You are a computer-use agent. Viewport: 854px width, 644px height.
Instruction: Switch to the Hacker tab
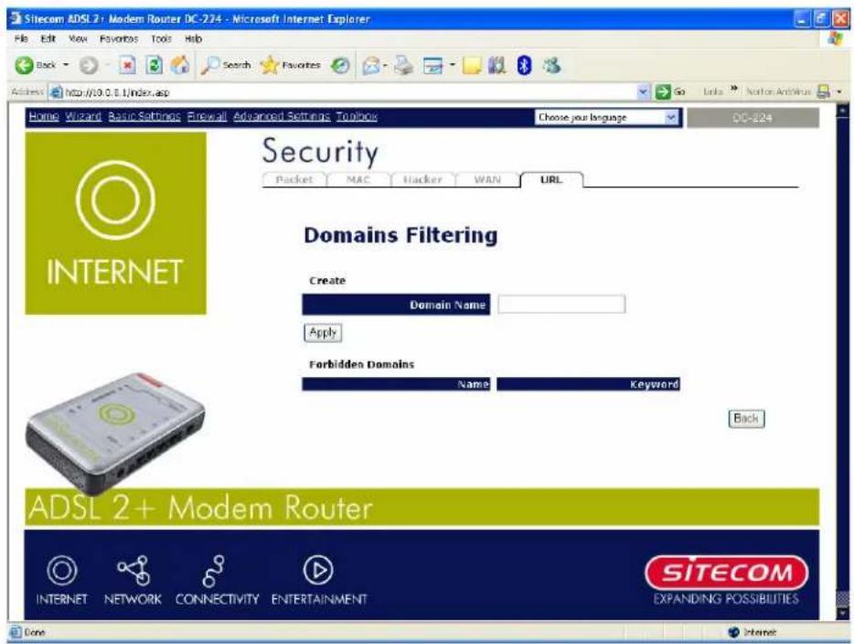(x=422, y=180)
